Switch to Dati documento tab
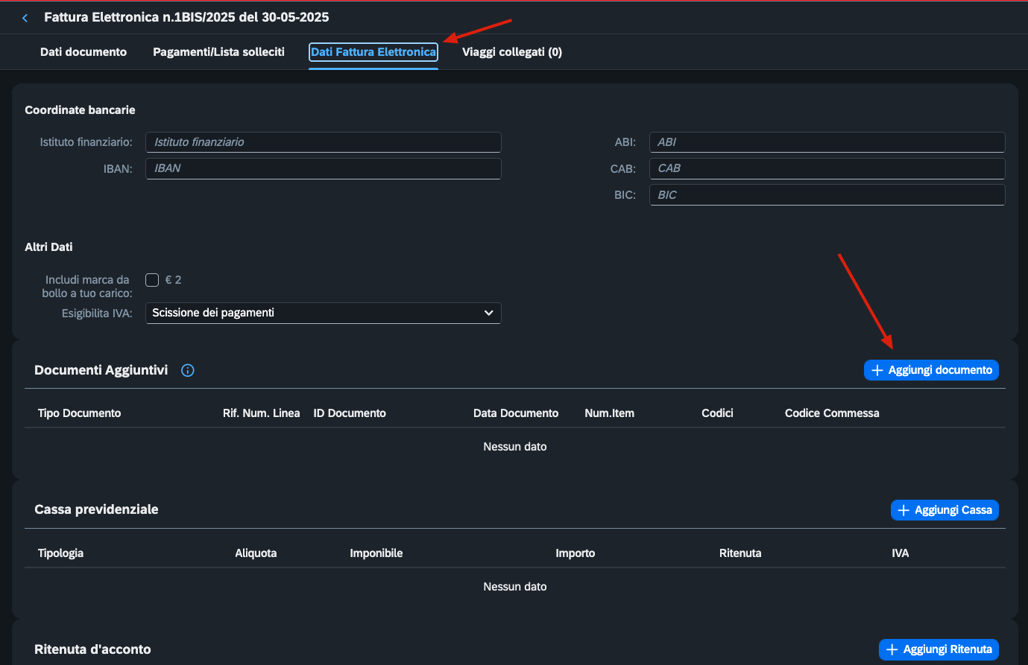The width and height of the screenshot is (1028, 665). click(x=83, y=52)
